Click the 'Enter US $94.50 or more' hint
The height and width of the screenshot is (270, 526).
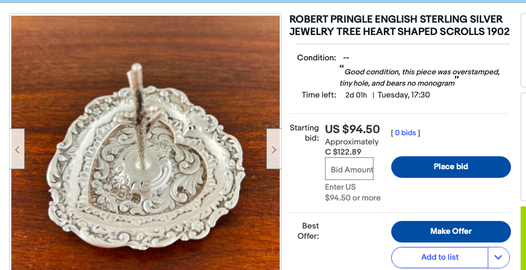tap(352, 192)
